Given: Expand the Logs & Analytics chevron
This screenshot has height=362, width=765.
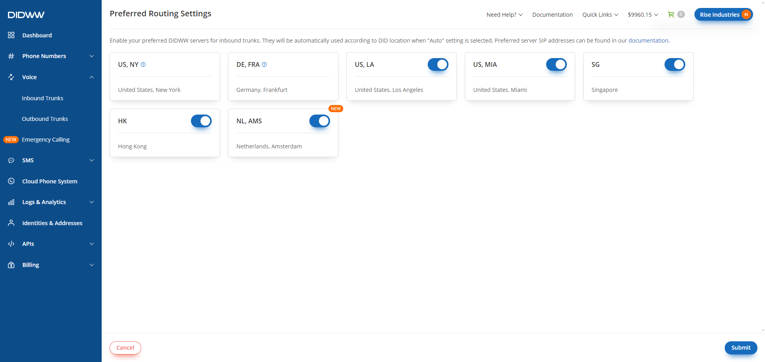Looking at the screenshot, I should coord(92,202).
